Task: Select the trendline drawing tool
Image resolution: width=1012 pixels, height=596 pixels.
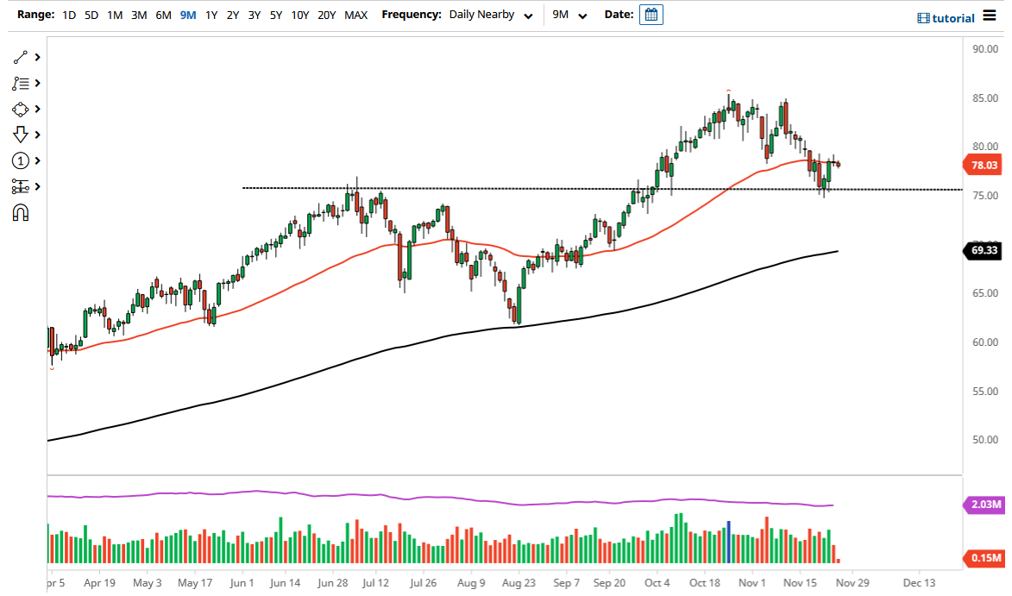Action: click(x=19, y=57)
